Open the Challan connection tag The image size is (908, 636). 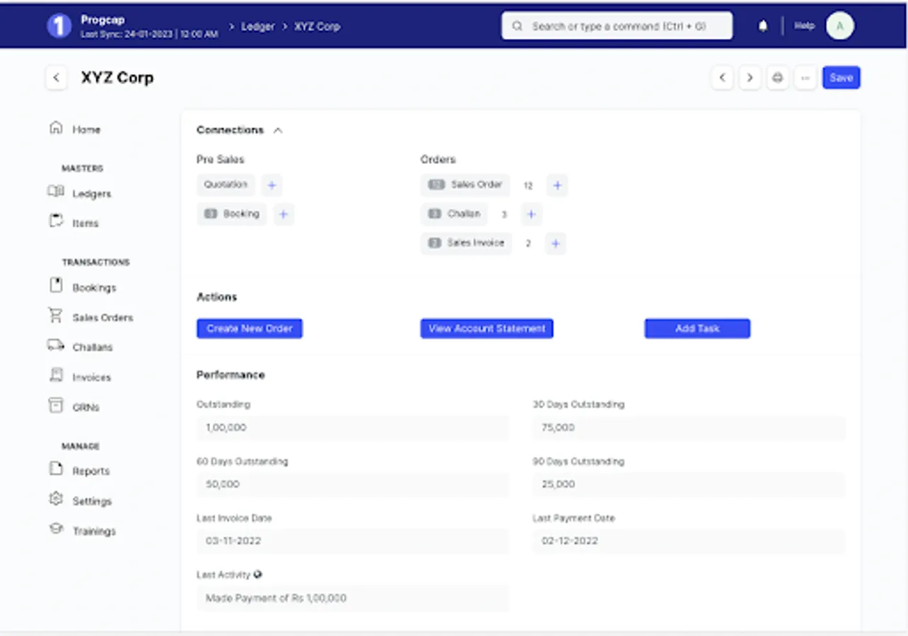click(x=455, y=213)
